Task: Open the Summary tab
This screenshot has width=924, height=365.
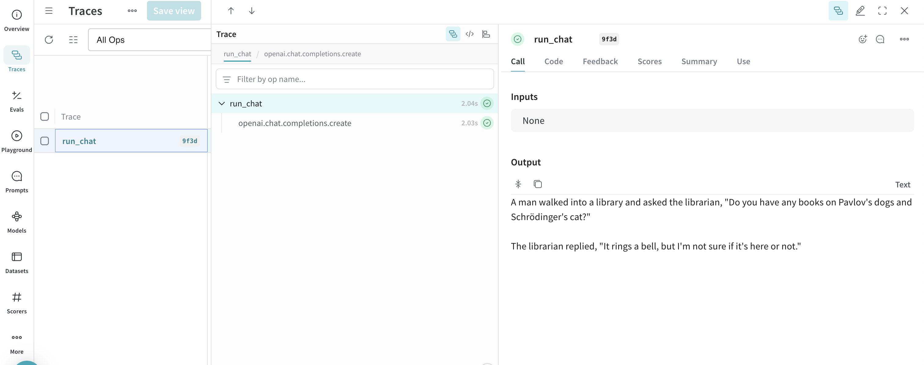Action: (699, 61)
